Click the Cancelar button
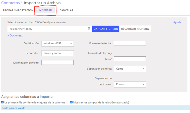This screenshot has width=190, height=113. point(67,10)
